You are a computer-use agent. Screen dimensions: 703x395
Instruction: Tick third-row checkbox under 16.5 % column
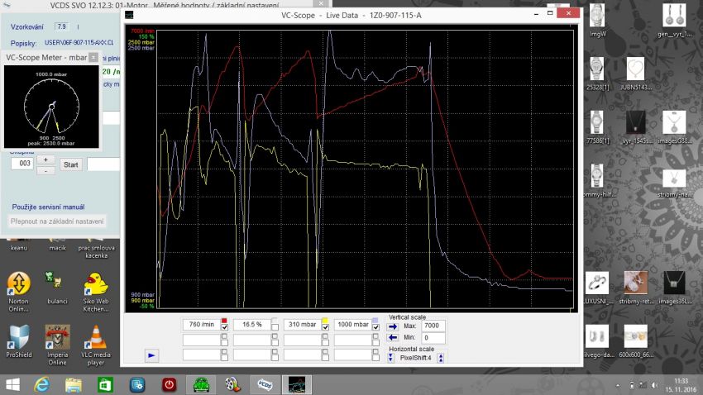pyautogui.click(x=275, y=357)
